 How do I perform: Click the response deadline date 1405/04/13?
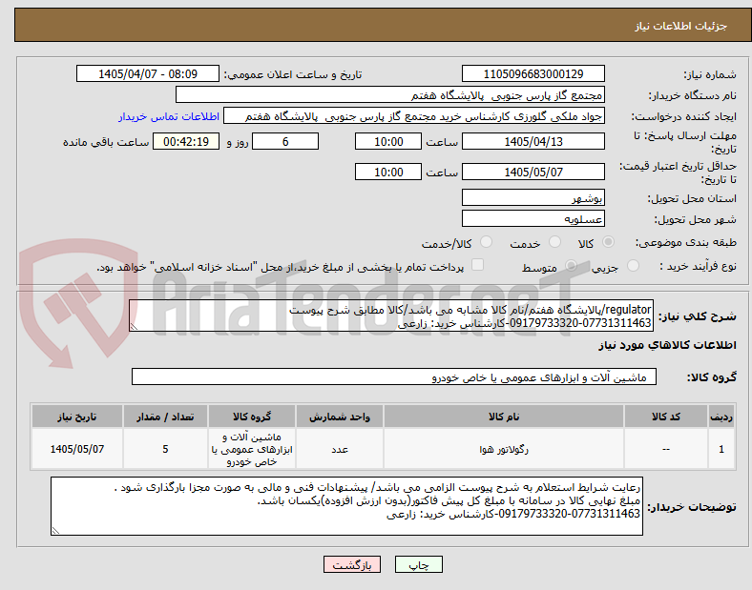tap(533, 141)
